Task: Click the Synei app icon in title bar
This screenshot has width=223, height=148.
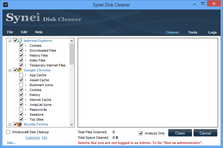Action: pyautogui.click(x=6, y=5)
